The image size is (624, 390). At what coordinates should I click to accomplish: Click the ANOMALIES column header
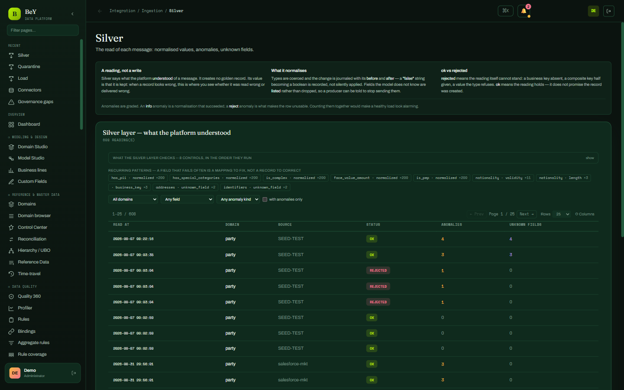(x=452, y=224)
